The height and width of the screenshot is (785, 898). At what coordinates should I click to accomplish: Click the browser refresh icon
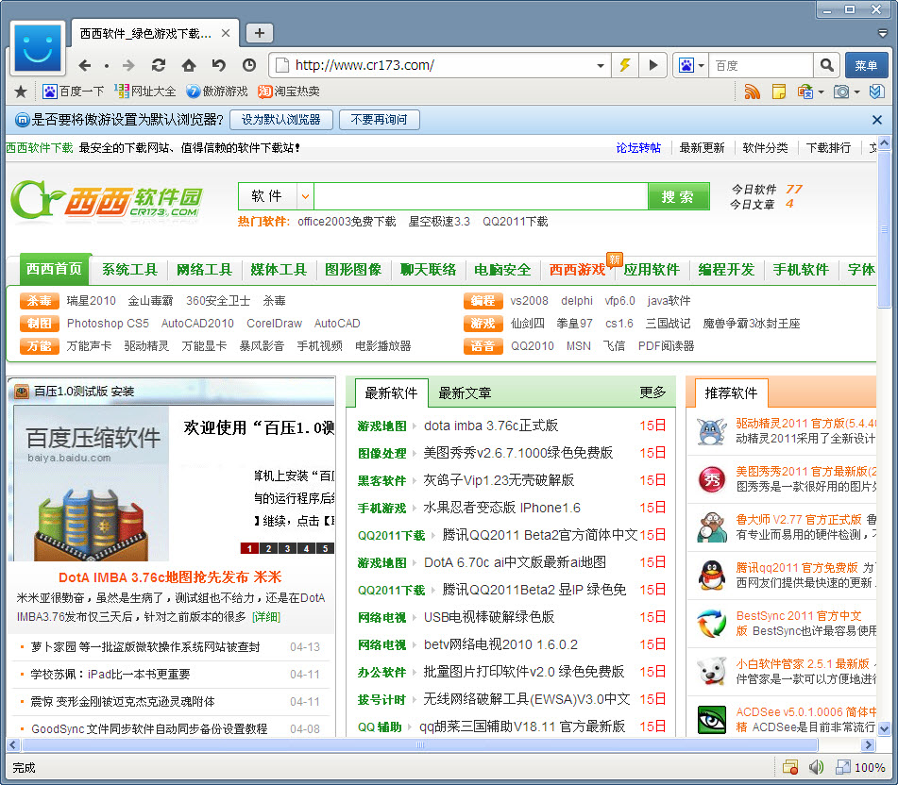pyautogui.click(x=159, y=65)
